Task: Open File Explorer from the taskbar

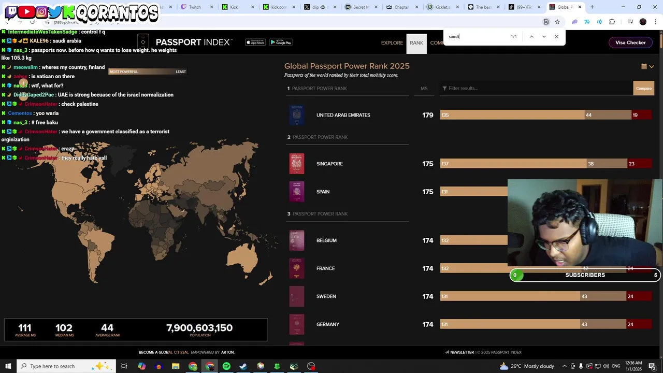Action: [176, 366]
